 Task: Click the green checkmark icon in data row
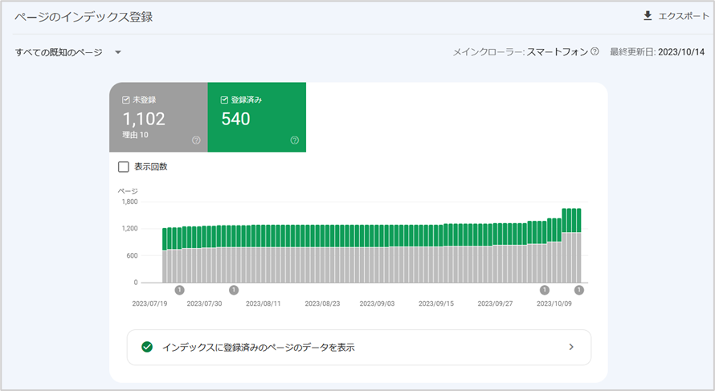tap(147, 348)
